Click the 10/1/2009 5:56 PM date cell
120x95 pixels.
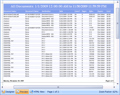pos(66,45)
